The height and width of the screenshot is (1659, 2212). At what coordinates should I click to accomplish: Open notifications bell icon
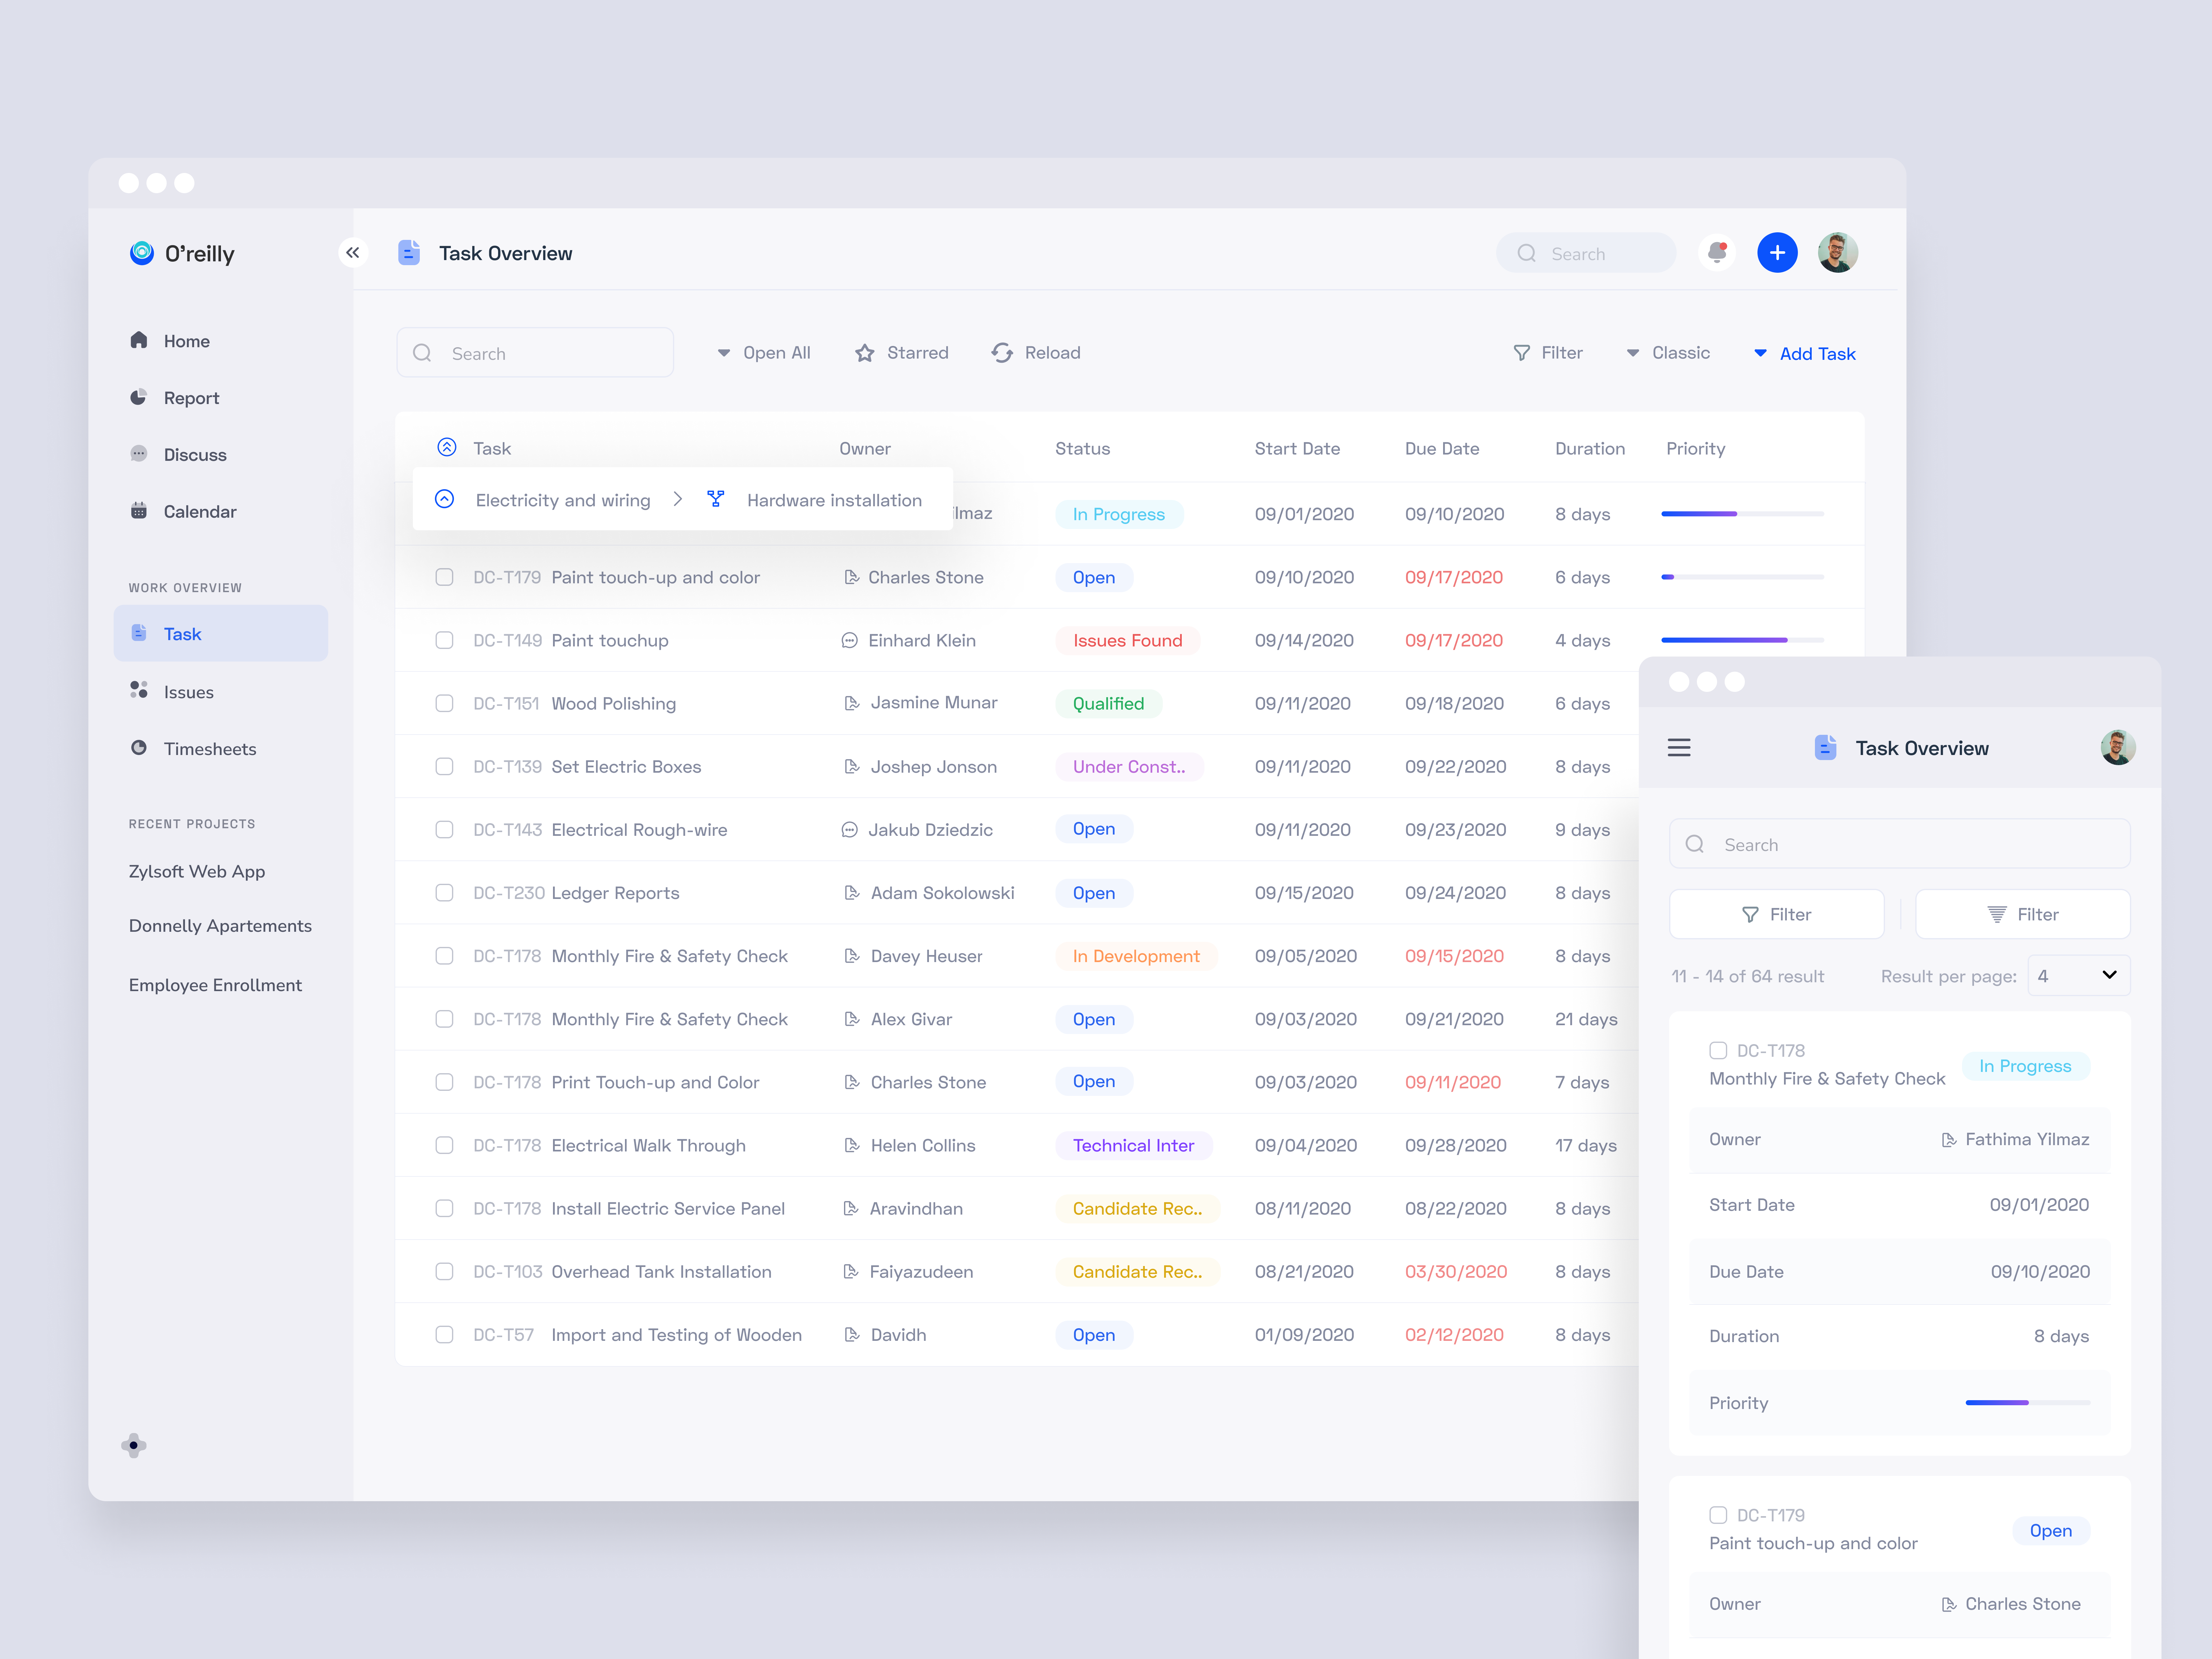(x=1717, y=253)
